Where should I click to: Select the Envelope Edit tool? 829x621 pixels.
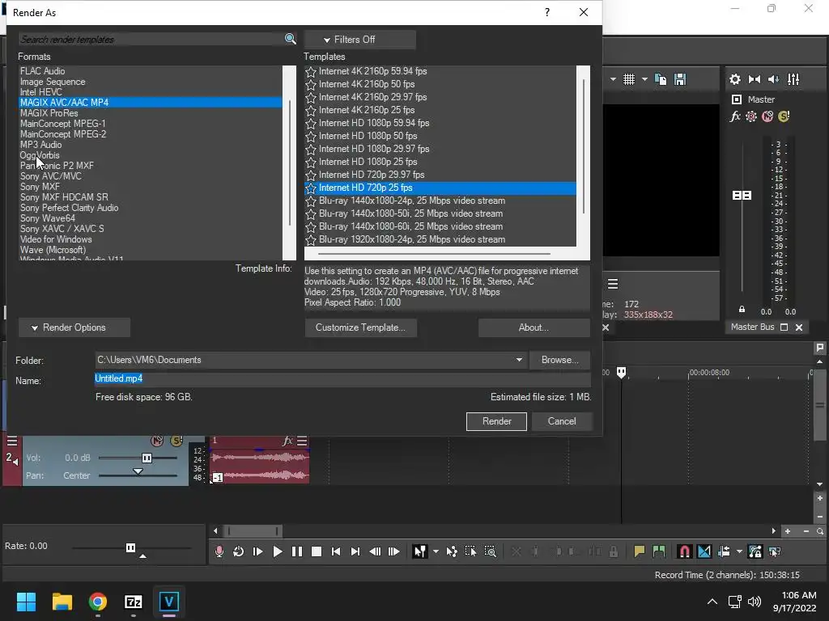[x=452, y=551]
